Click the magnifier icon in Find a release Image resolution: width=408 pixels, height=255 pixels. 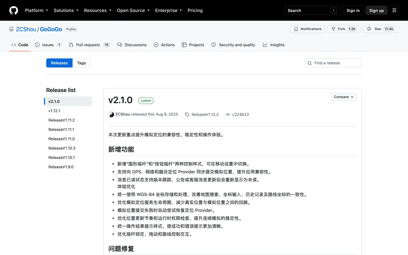[x=310, y=63]
